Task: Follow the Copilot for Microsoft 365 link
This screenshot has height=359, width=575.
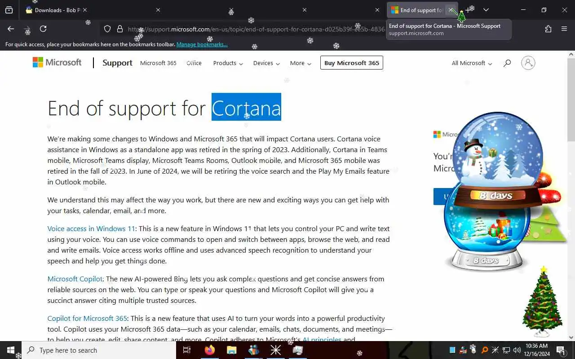Action: pos(87,318)
